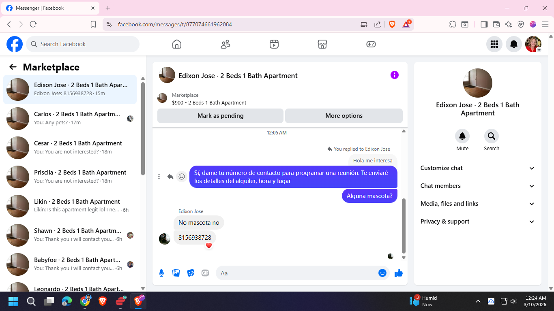
Task: Open Windows Start menu
Action: [x=13, y=301]
